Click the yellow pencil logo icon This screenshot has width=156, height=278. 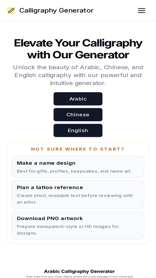(11, 10)
